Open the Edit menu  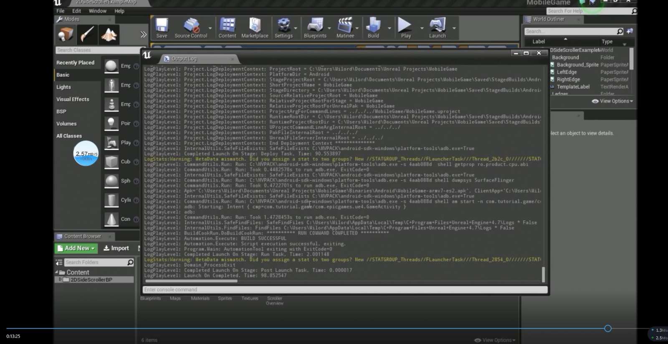pos(76,11)
